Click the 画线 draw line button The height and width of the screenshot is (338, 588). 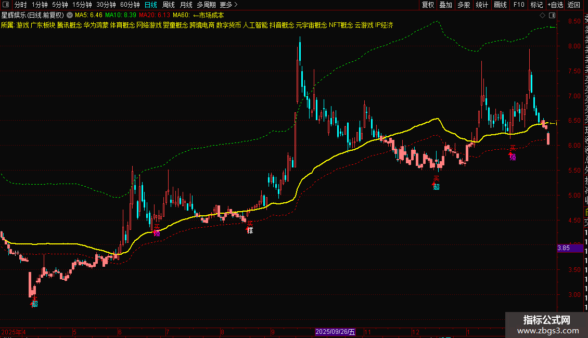[x=500, y=5]
